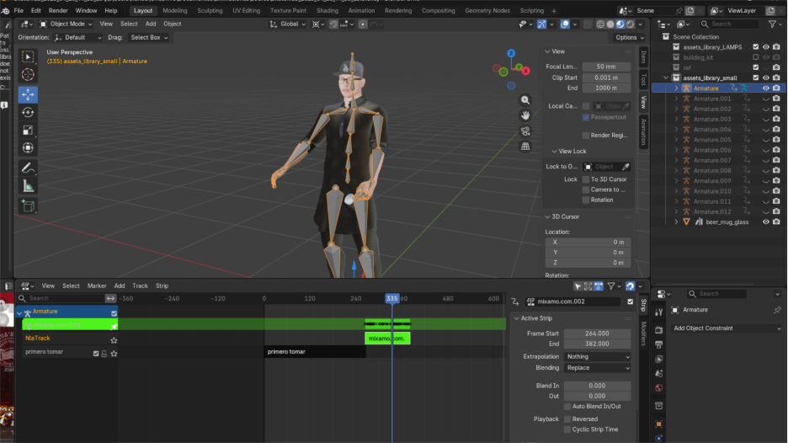Open the Animation workspace tab
Viewport: 788px width, 443px height.
pyautogui.click(x=361, y=11)
